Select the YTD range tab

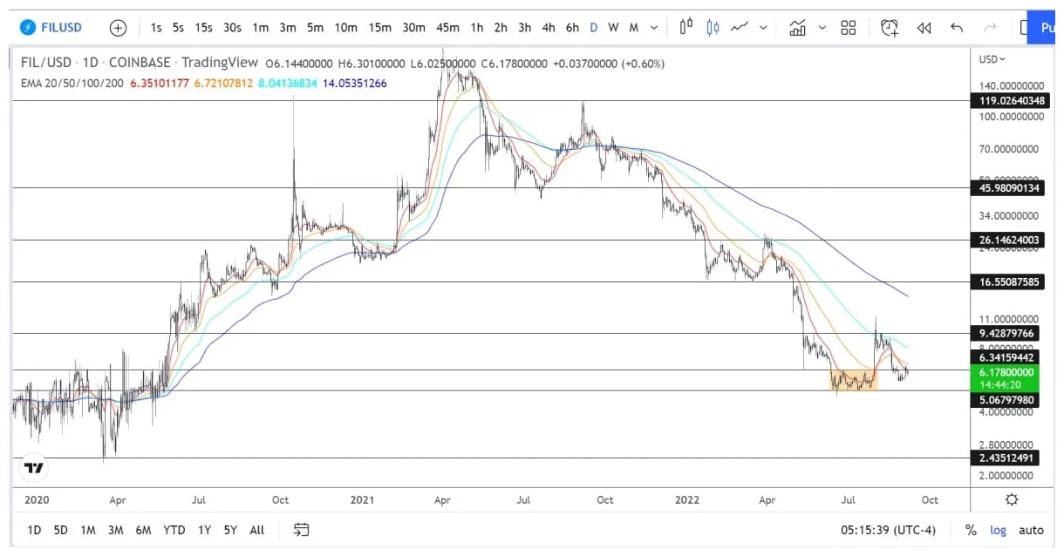[x=173, y=530]
